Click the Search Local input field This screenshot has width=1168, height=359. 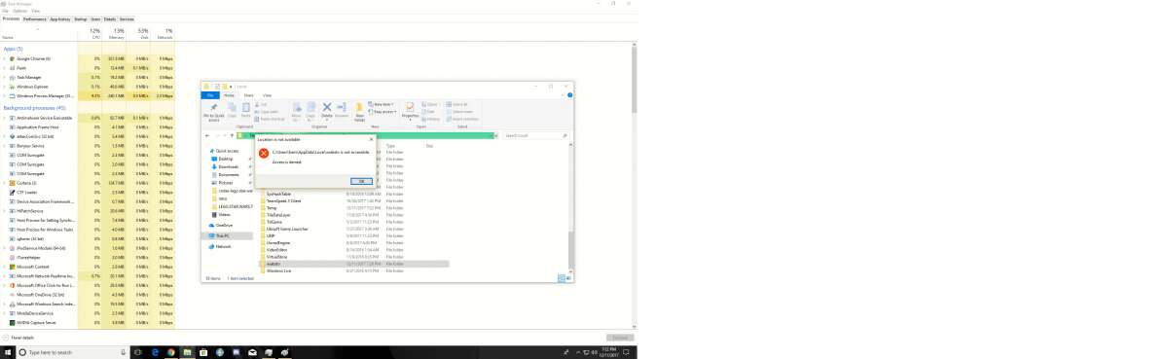coord(535,135)
